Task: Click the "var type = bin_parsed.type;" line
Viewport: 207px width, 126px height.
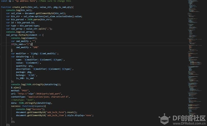Action: pyautogui.click(x=23, y=26)
